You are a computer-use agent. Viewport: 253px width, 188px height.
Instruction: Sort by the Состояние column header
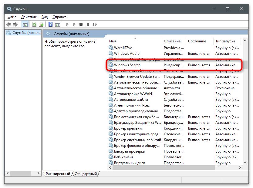[197, 41]
